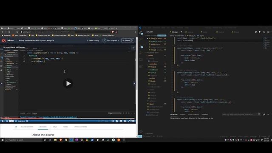Open video settings gear in player
The height and width of the screenshot is (153, 272).
[x=125, y=121]
